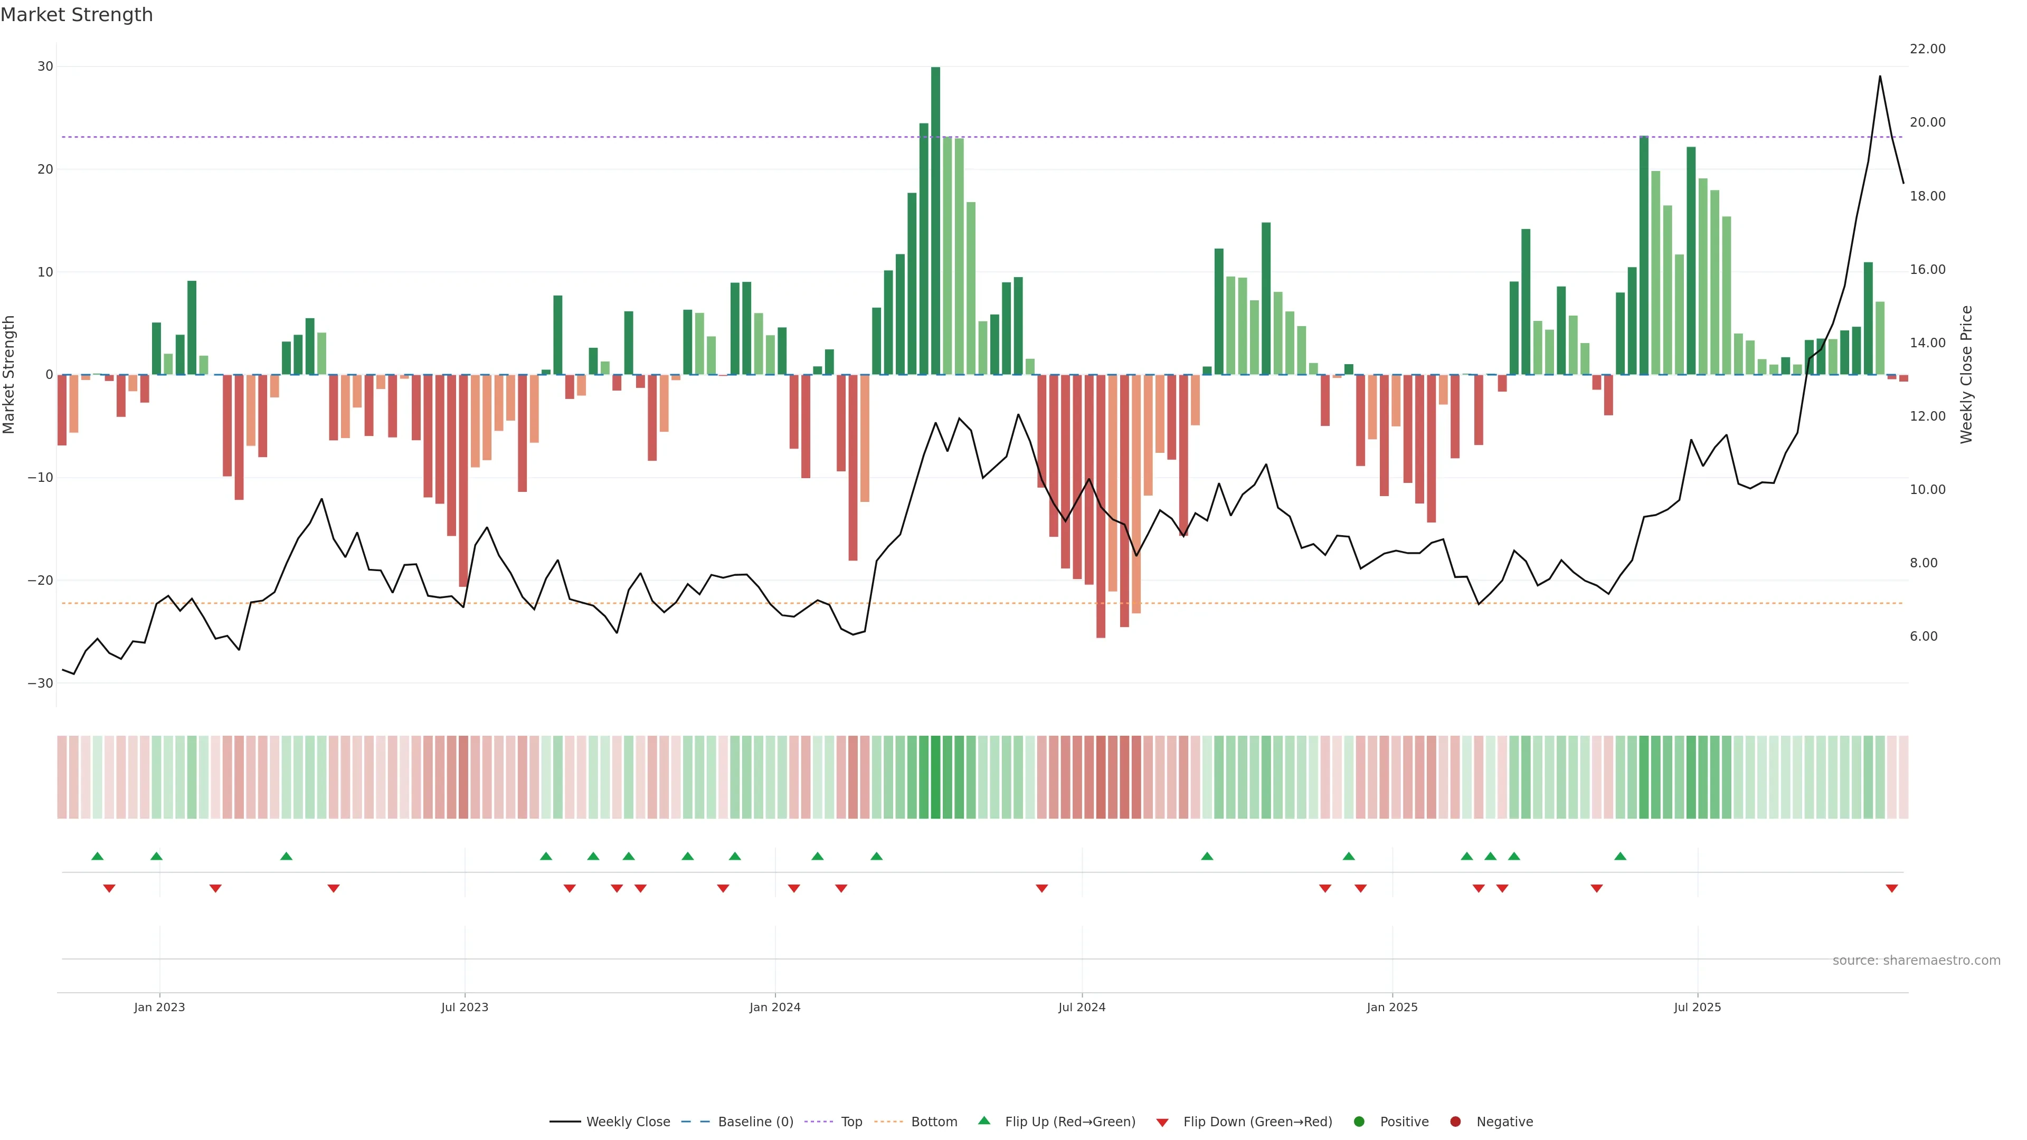The width and height of the screenshot is (2027, 1140).
Task: Click the Jul 2025 x-axis label
Action: click(x=1697, y=1007)
